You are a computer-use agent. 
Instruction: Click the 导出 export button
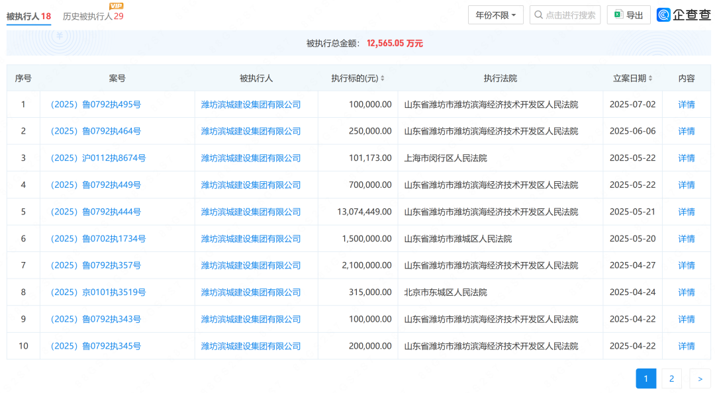tap(629, 15)
